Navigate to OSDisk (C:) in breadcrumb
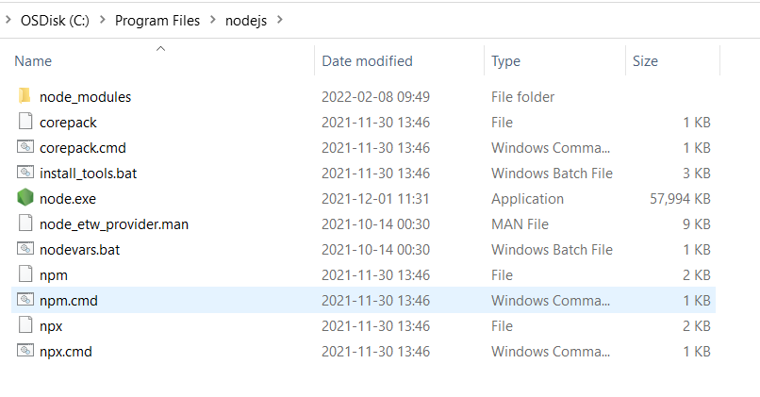Image resolution: width=760 pixels, height=397 pixels. (x=55, y=21)
